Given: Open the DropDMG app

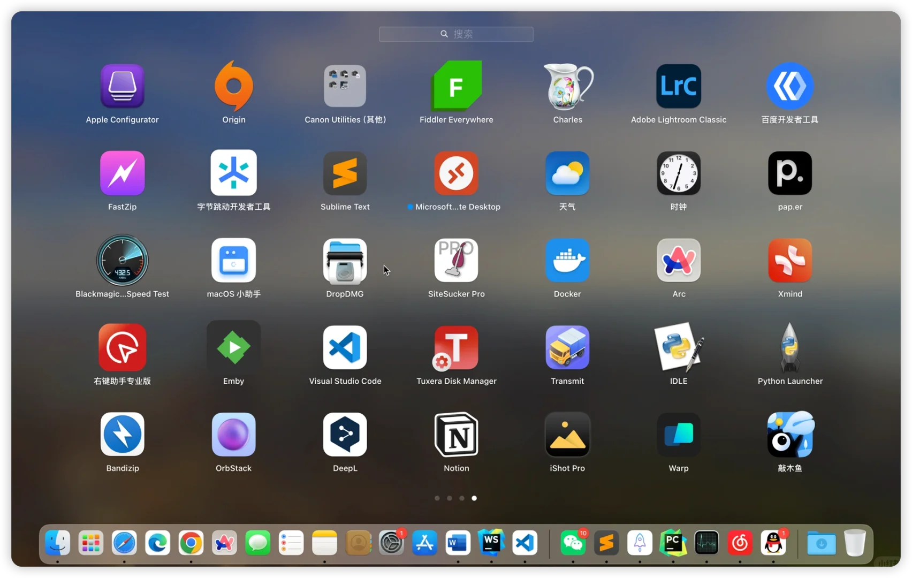Looking at the screenshot, I should tap(345, 261).
